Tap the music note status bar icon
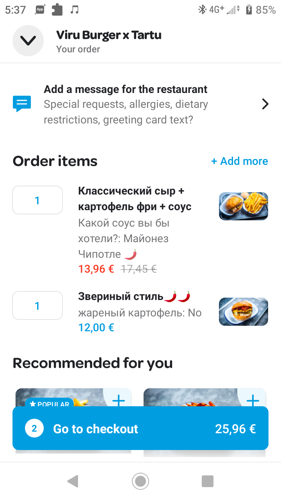The image size is (281, 500). coord(74,10)
